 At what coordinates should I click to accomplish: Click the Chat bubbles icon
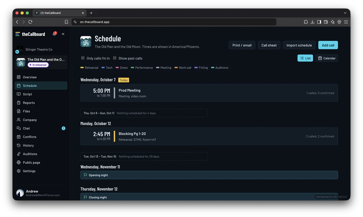tap(19, 128)
